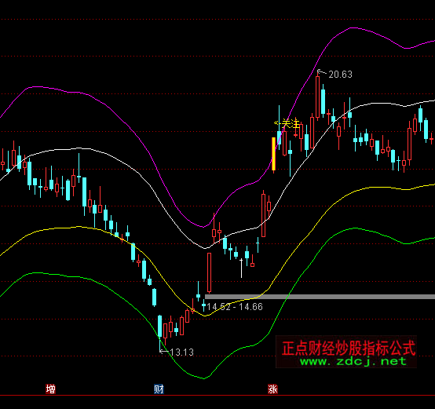Image resolution: width=435 pixels, height=409 pixels.
Task: Click the cyan candle at the 13.13 low
Action: tap(160, 327)
